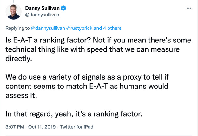Viewport: 198px width, 136px height.
Task: Open the three-dot more options menu
Action: point(189,8)
